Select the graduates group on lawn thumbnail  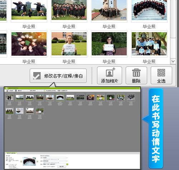(x=69, y=10)
